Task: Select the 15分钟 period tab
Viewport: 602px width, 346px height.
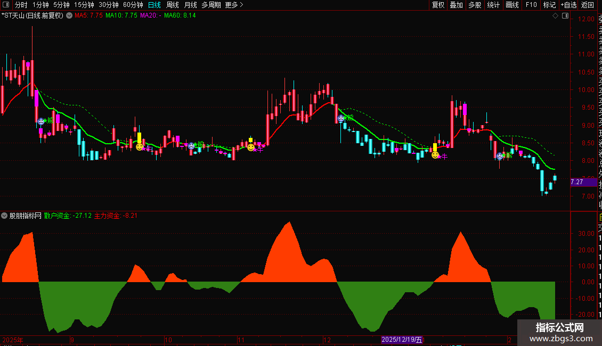Action: click(x=84, y=5)
